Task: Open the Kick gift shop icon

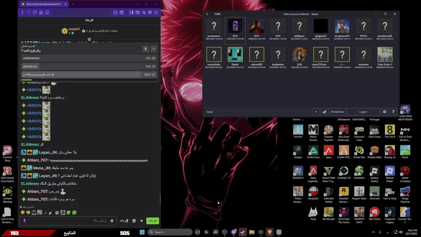Action: point(134,221)
